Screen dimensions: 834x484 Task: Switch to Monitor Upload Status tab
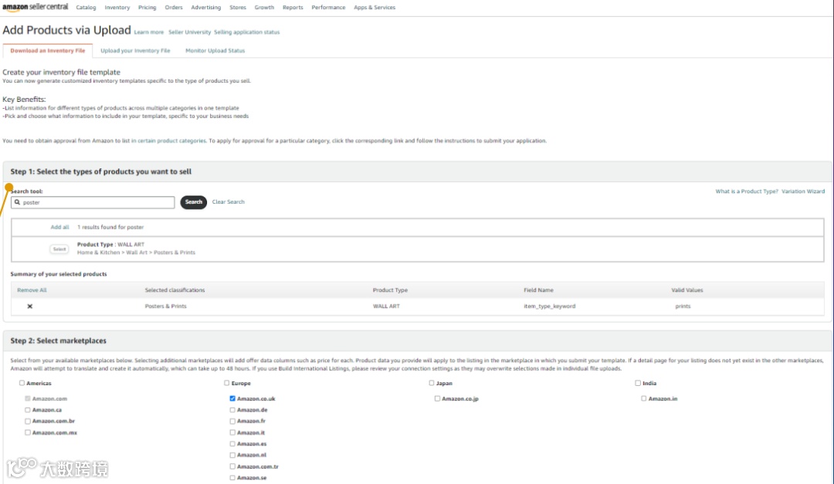[215, 50]
